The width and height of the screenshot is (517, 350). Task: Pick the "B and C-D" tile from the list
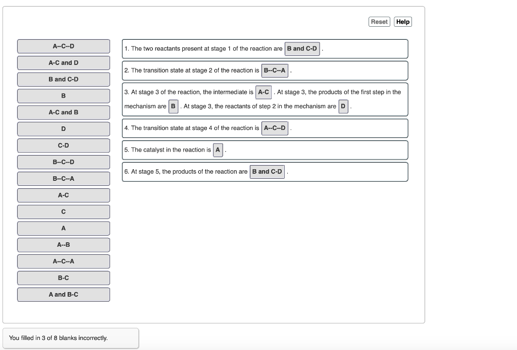[64, 79]
